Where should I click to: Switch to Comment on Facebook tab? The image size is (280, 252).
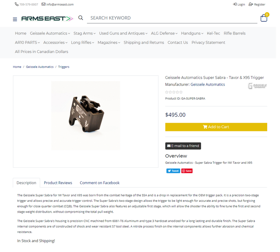(100, 183)
